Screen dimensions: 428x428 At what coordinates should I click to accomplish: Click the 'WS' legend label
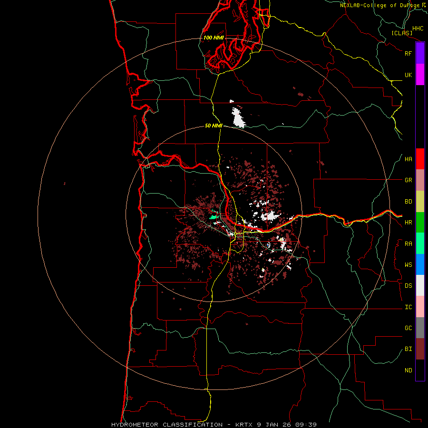(x=408, y=265)
